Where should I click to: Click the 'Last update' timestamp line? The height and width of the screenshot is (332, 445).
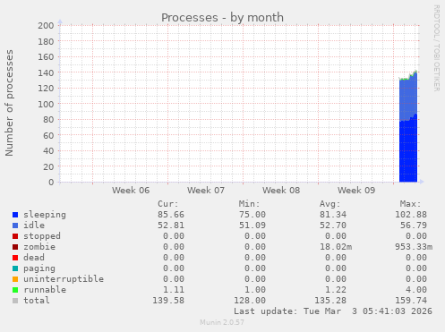point(333,311)
